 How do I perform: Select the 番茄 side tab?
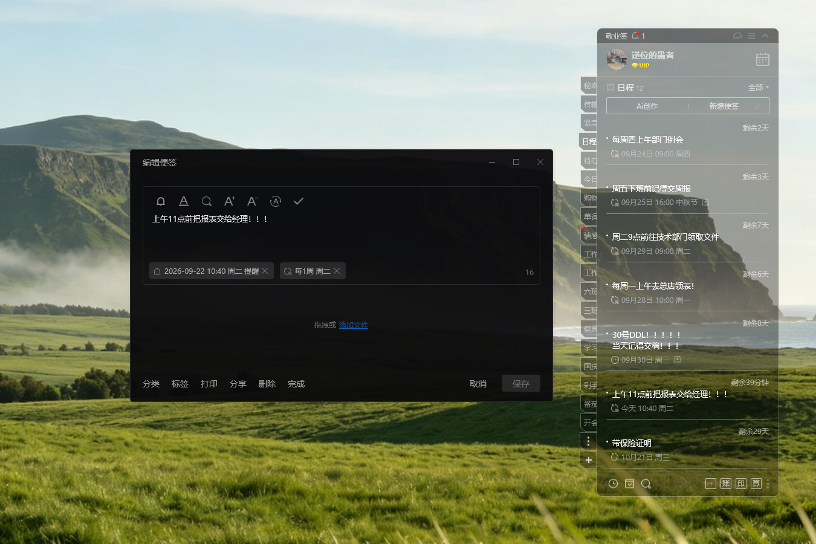pos(589,404)
